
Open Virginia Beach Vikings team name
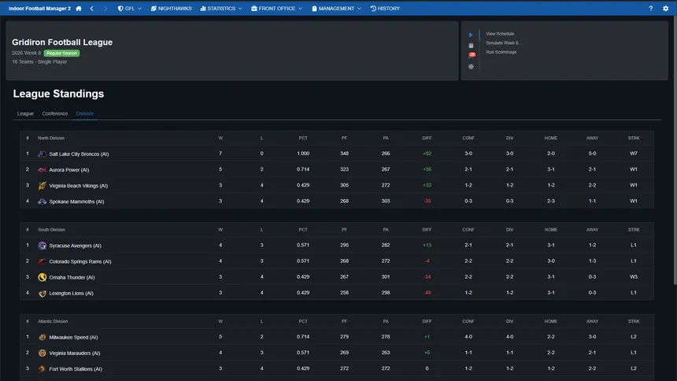pyautogui.click(x=79, y=186)
